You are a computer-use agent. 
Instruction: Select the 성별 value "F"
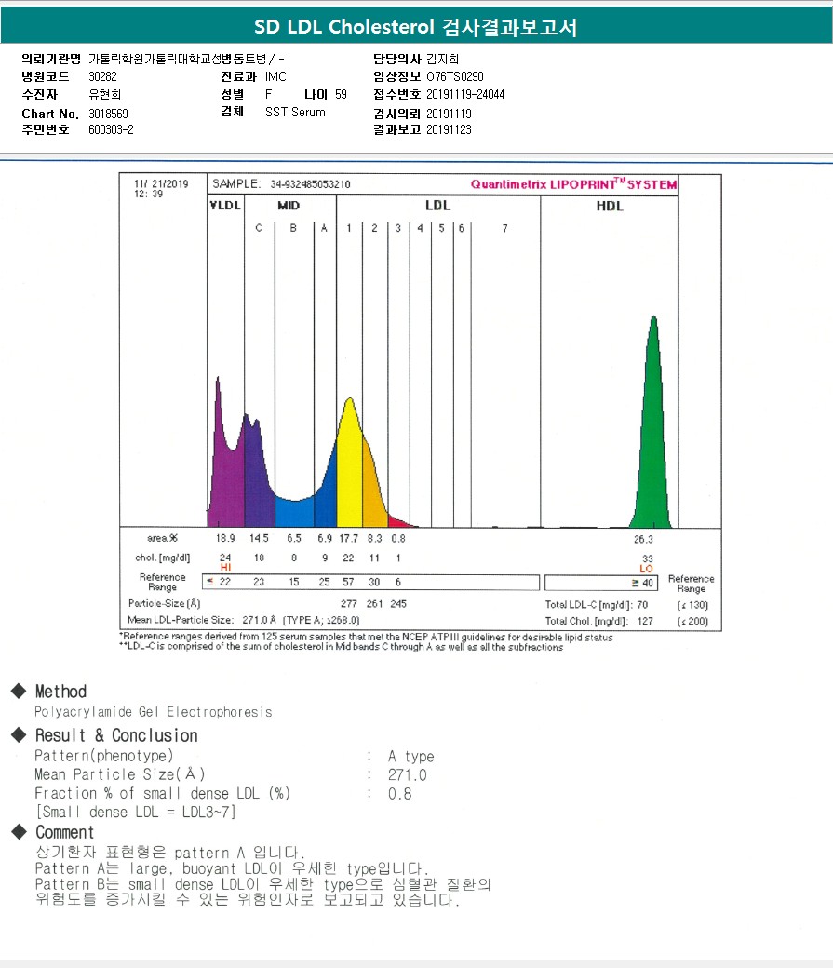tap(268, 94)
